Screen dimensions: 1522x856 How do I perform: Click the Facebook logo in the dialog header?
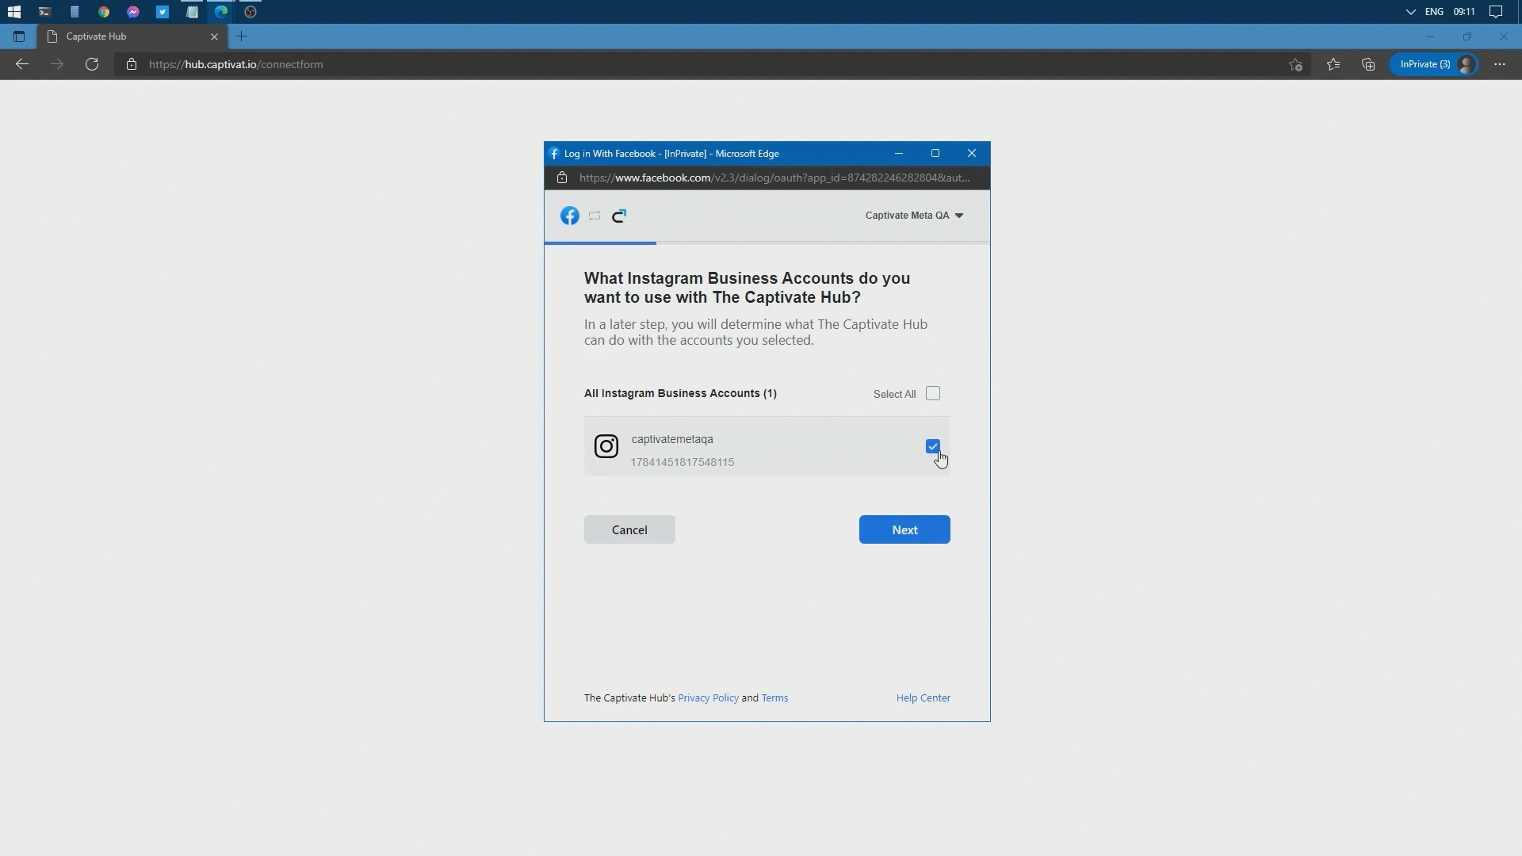(x=569, y=216)
